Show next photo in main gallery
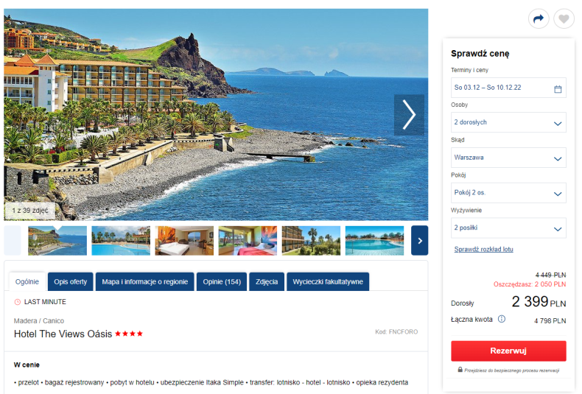Viewport: 582px width, 394px height. [x=409, y=115]
